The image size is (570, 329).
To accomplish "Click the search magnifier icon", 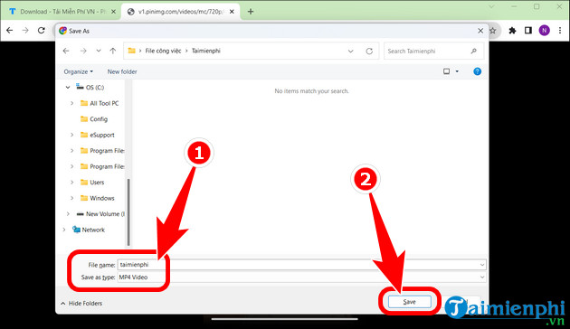I will click(474, 52).
